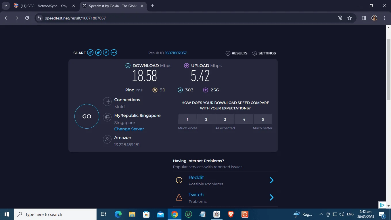Image resolution: width=391 pixels, height=220 pixels.
Task: Open RESULTS section
Action: [236, 53]
